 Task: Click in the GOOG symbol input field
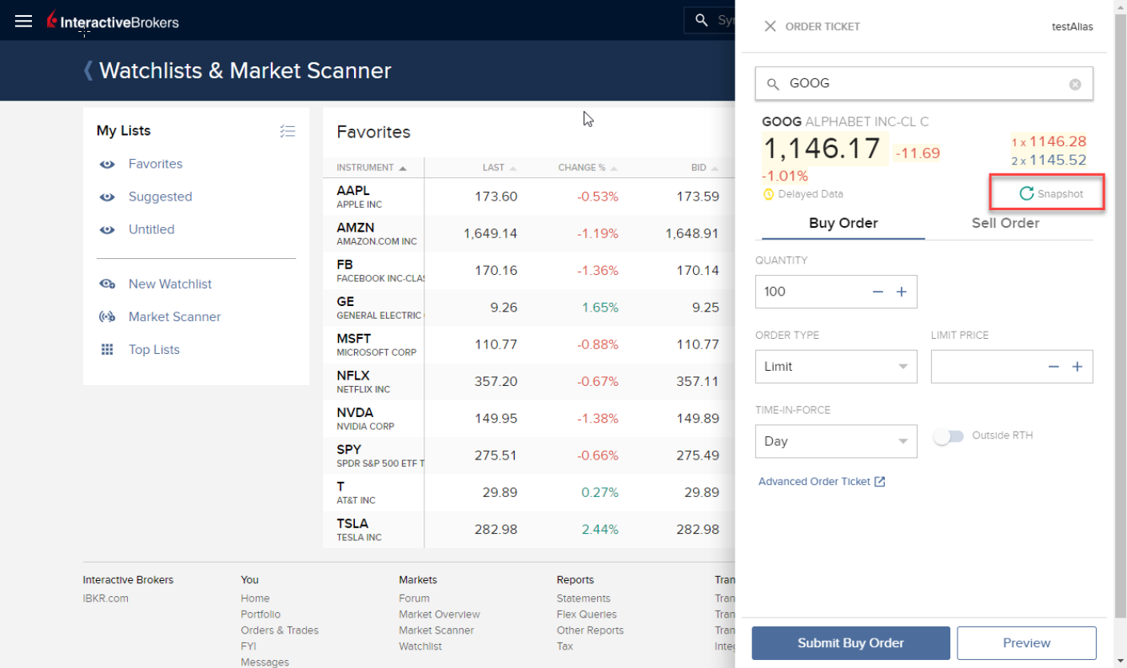[924, 84]
